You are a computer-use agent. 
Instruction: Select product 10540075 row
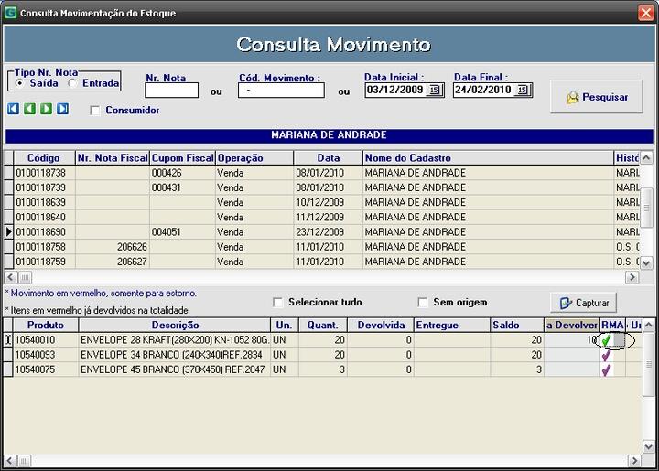coord(322,369)
